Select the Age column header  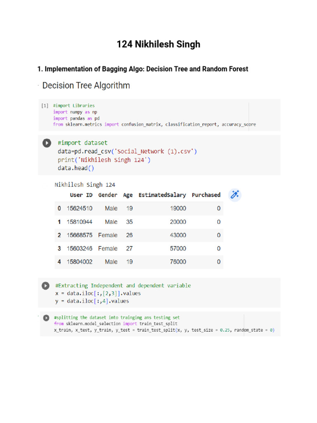pos(128,195)
